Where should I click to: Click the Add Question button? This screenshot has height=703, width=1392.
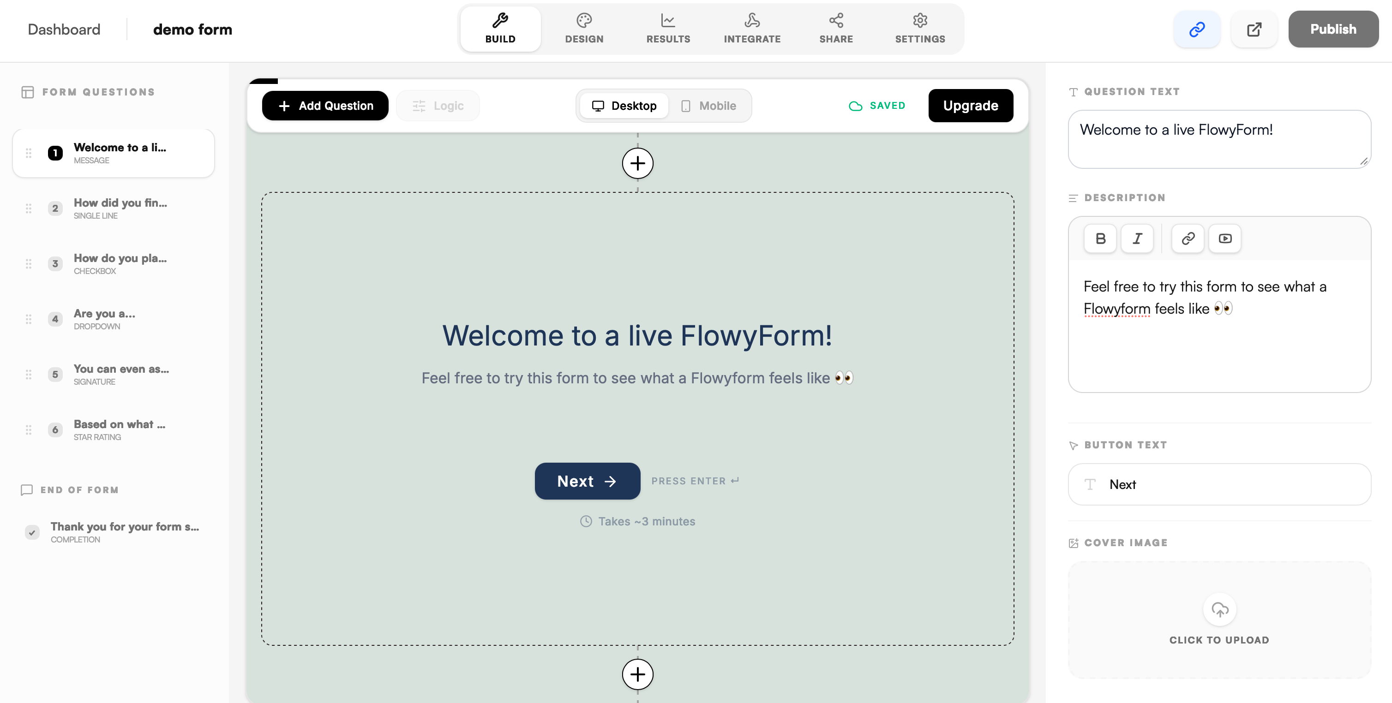coord(325,106)
